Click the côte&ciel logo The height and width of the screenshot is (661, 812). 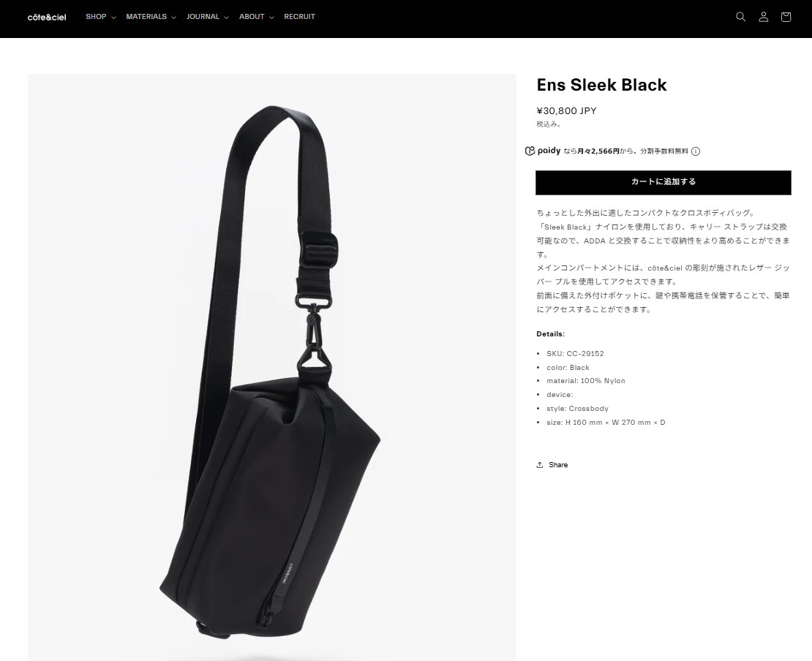tap(47, 17)
